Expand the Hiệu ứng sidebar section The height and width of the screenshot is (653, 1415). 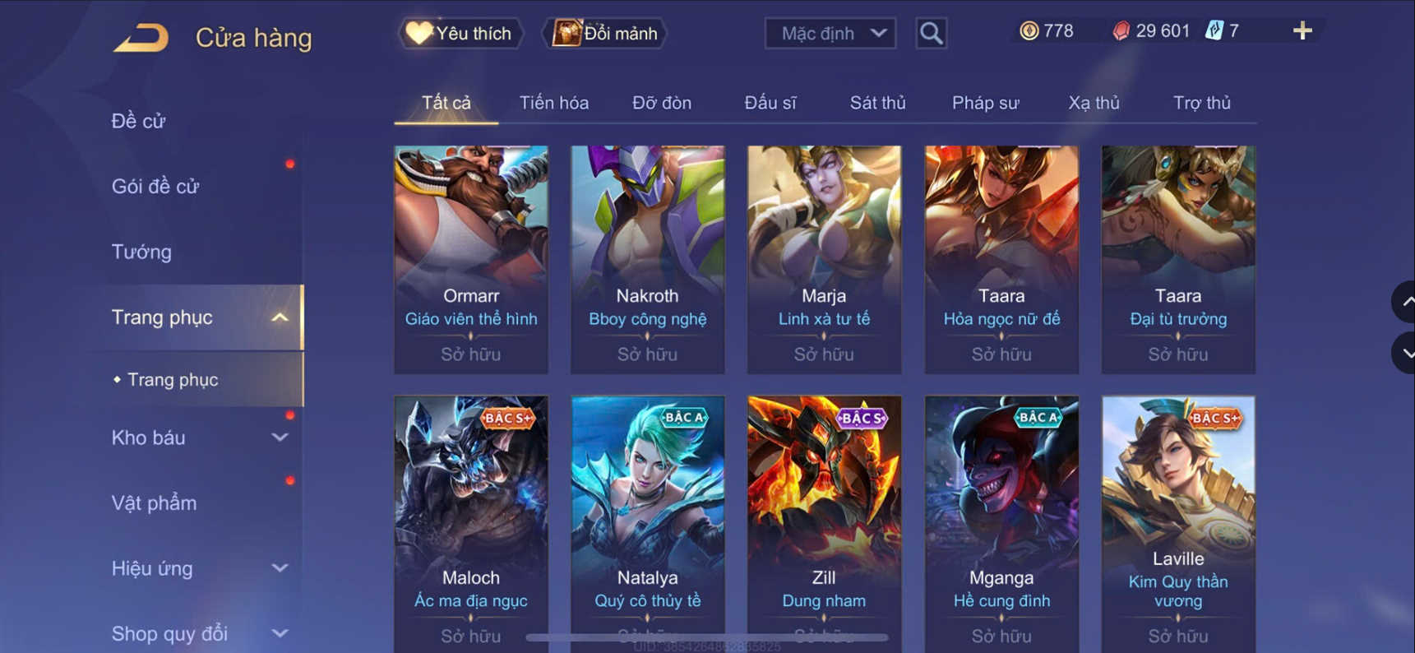(x=280, y=568)
